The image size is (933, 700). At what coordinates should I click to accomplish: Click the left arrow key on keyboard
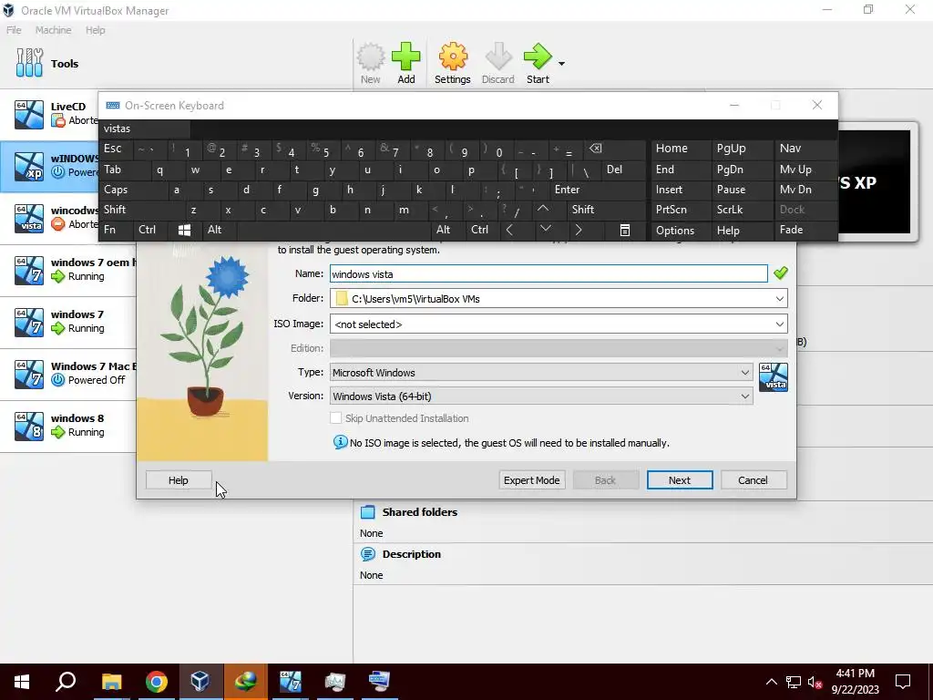tap(510, 231)
